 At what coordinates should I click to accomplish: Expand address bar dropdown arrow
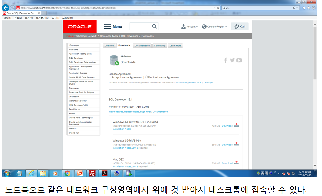pyautogui.click(x=214, y=8)
